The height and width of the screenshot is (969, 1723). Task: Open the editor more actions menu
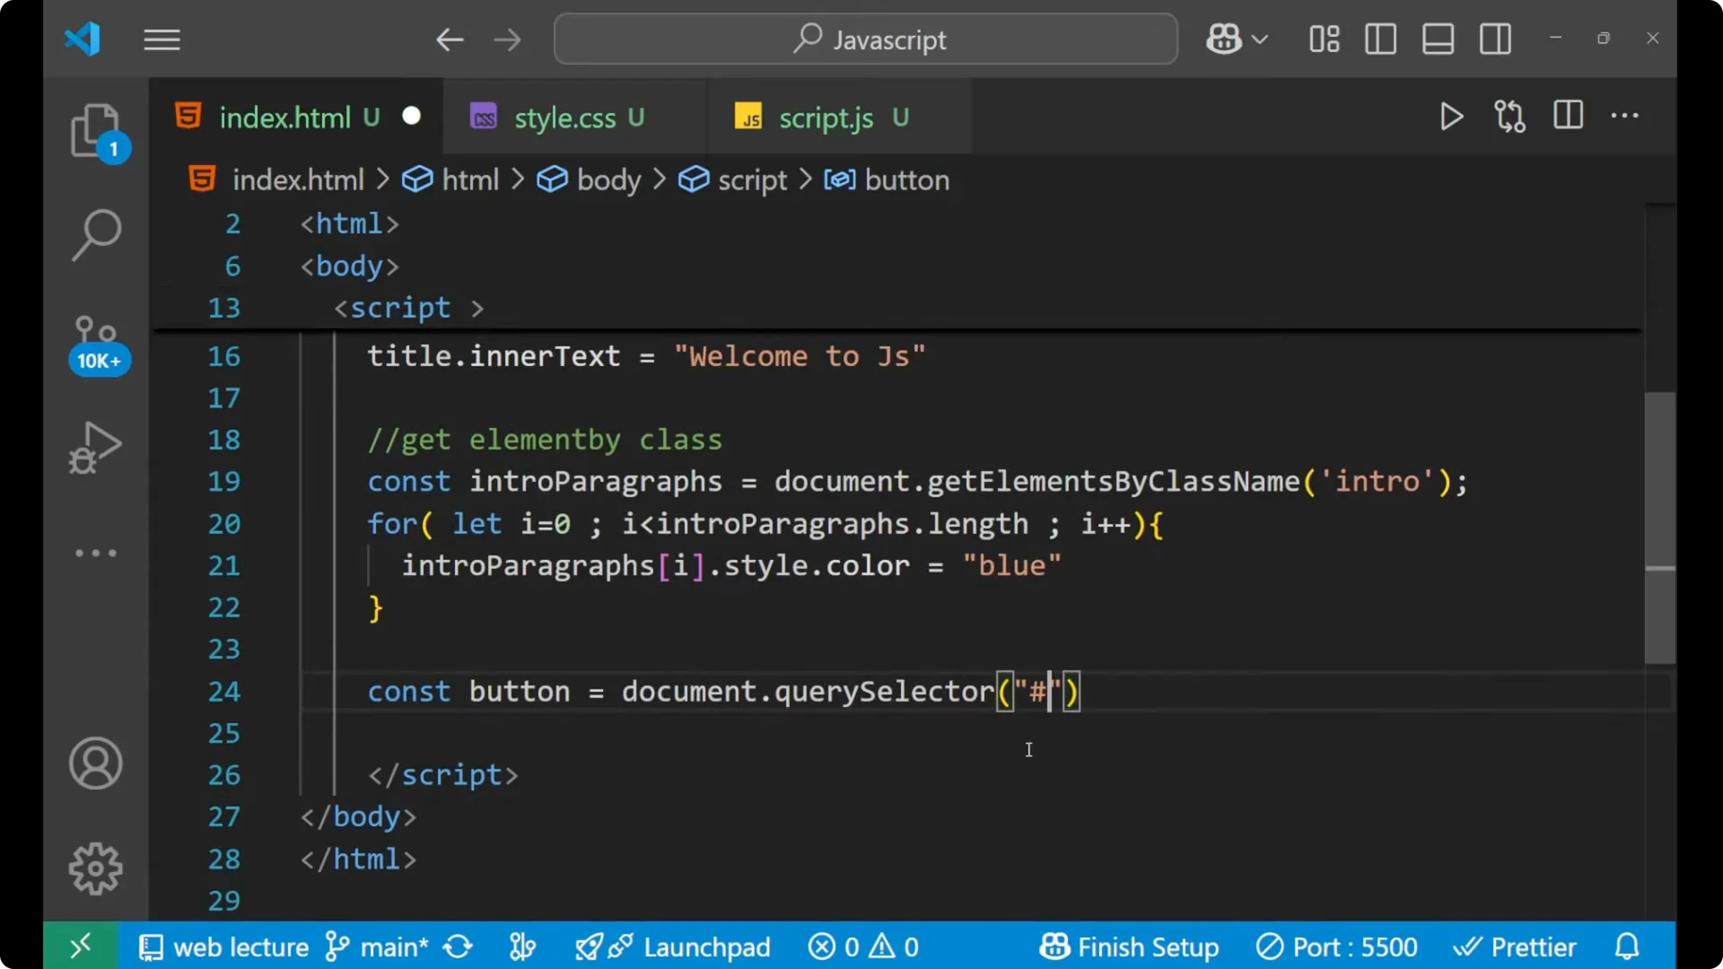(1626, 117)
